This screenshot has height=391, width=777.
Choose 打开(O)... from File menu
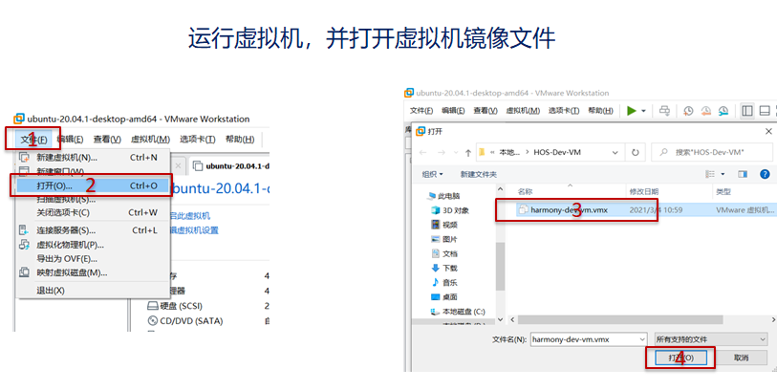(93, 185)
